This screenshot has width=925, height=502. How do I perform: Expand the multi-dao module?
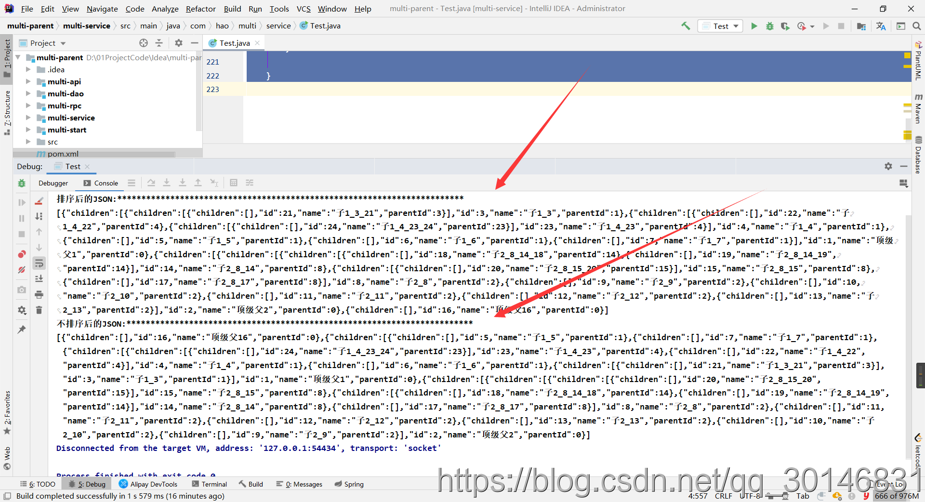[28, 93]
